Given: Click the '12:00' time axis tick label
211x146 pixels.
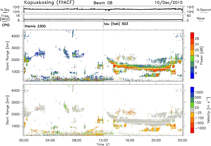Looking at the screenshot, I should coord(103,140).
